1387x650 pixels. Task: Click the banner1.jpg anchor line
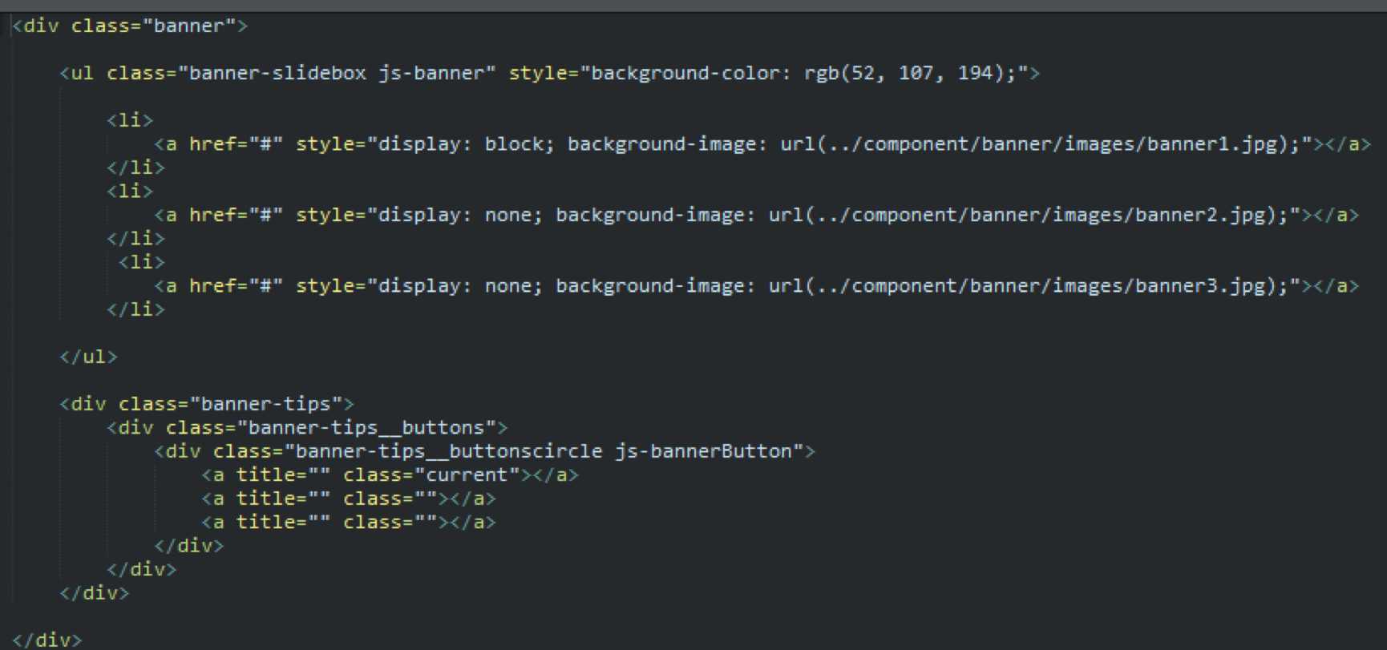pyautogui.click(x=762, y=144)
